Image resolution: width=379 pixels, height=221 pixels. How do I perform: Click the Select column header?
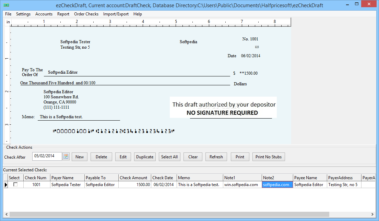tap(15, 178)
